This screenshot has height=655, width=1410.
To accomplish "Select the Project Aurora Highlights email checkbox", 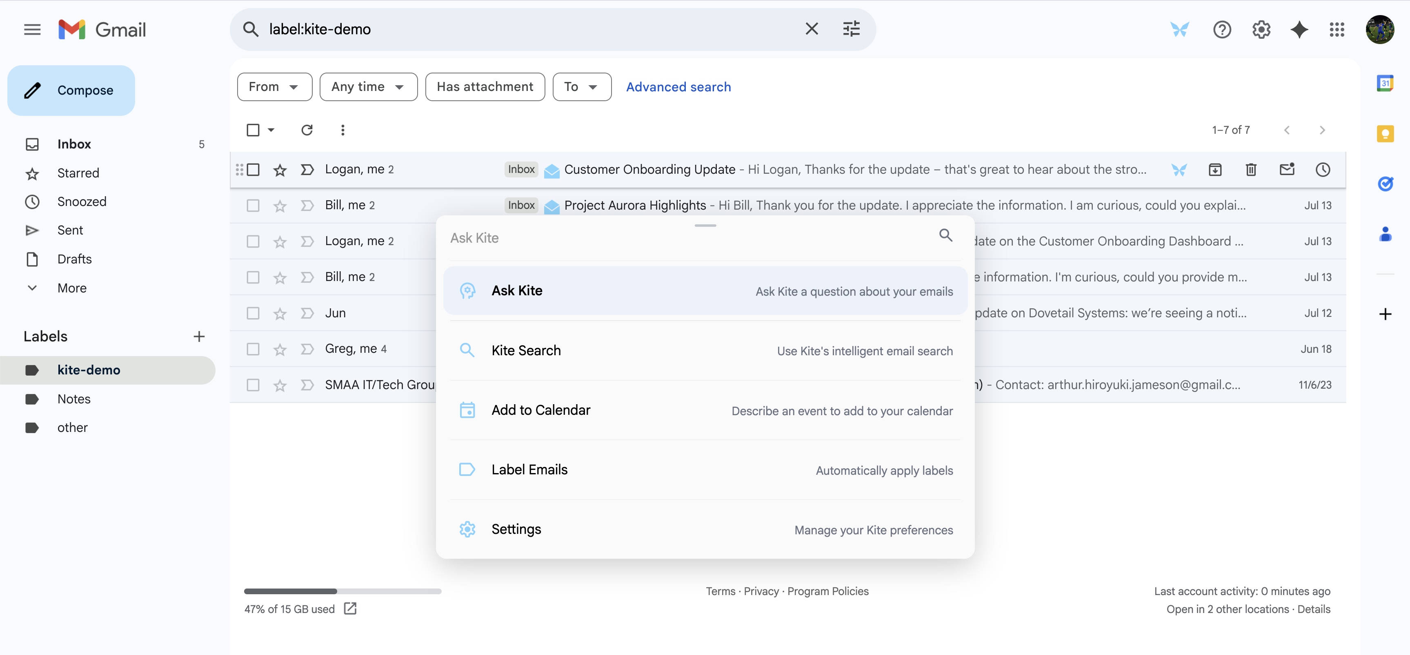I will (x=253, y=206).
